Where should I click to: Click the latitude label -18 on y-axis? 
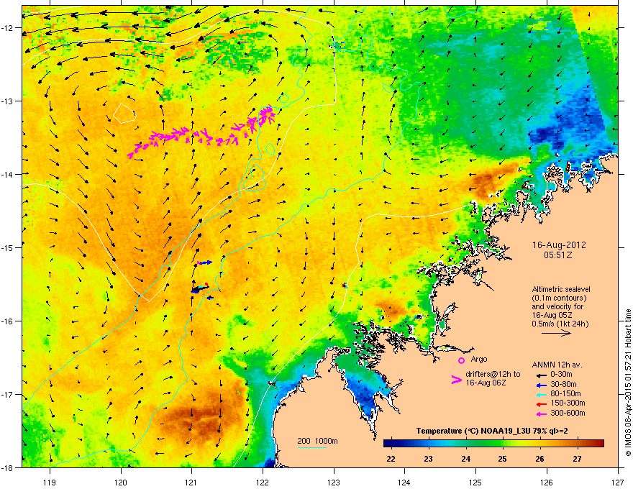pyautogui.click(x=8, y=467)
